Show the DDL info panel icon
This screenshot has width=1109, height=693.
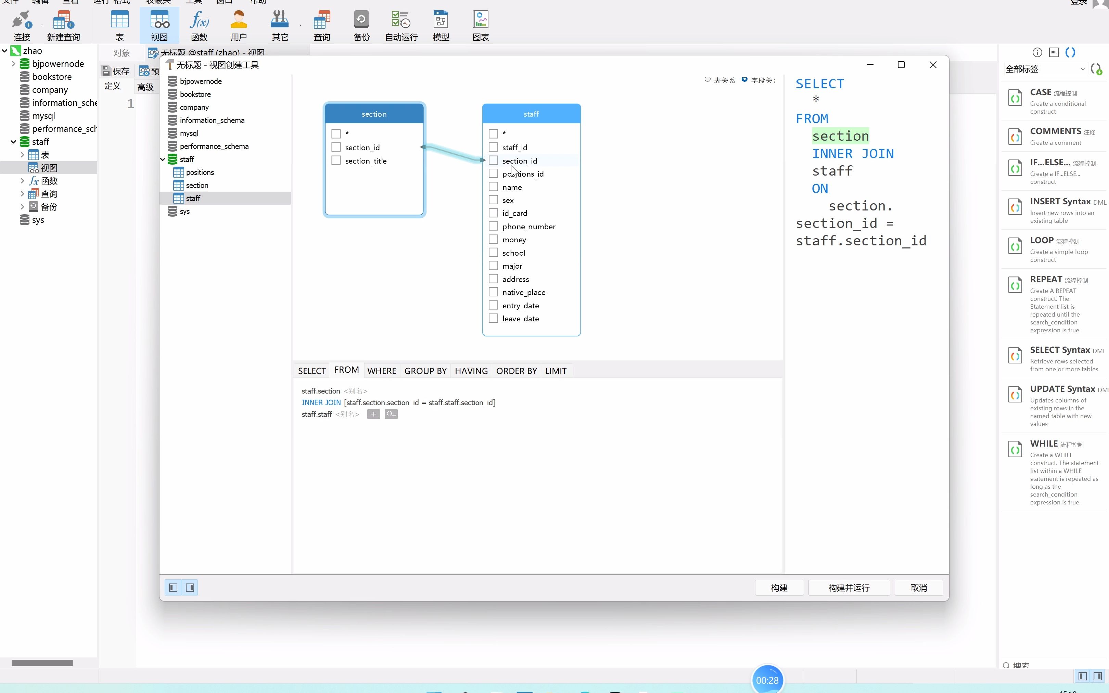tap(1054, 52)
